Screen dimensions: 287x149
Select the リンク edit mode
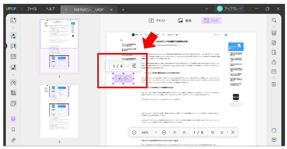pyautogui.click(x=211, y=21)
